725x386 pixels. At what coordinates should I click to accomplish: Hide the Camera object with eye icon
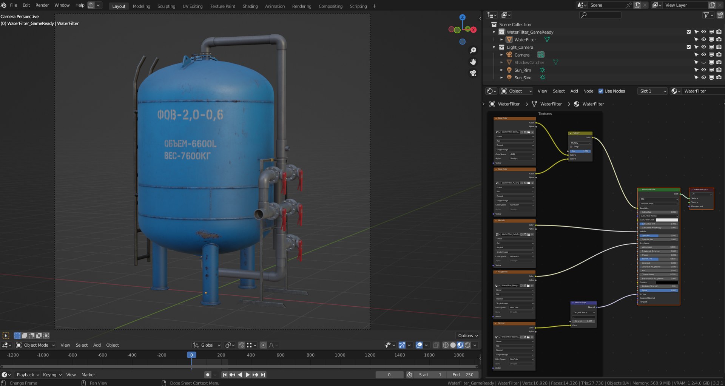pos(704,55)
